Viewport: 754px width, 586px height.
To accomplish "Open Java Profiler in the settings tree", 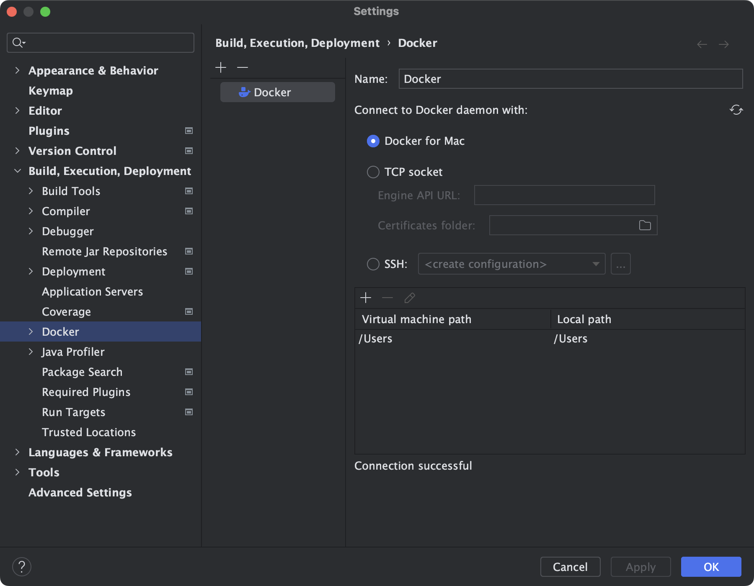I will pyautogui.click(x=73, y=352).
